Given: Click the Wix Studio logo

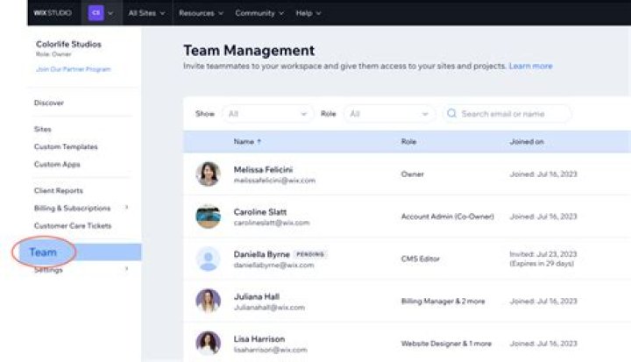Looking at the screenshot, I should pos(53,13).
